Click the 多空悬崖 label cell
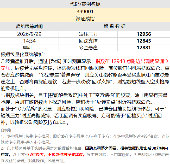This screenshot has width=170, height=164. [x=88, y=48]
